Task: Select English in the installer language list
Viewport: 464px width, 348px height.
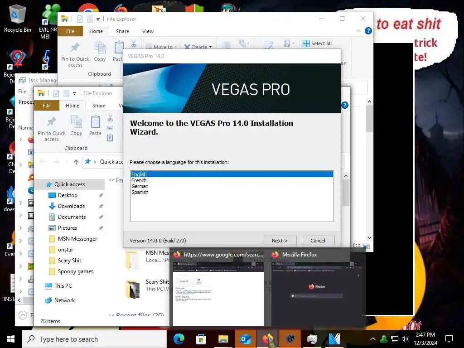Action: (x=232, y=174)
